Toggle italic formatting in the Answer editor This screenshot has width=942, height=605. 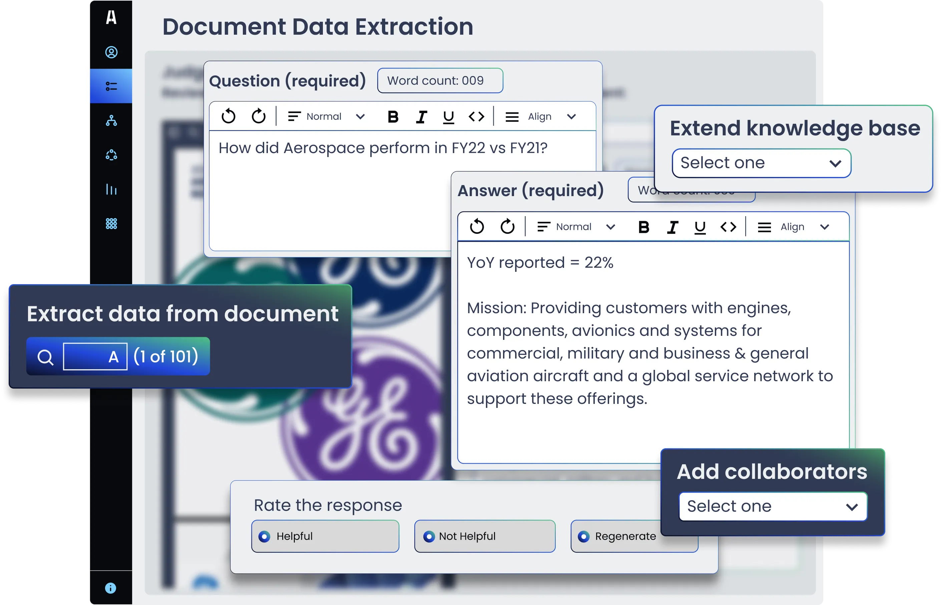(x=672, y=227)
